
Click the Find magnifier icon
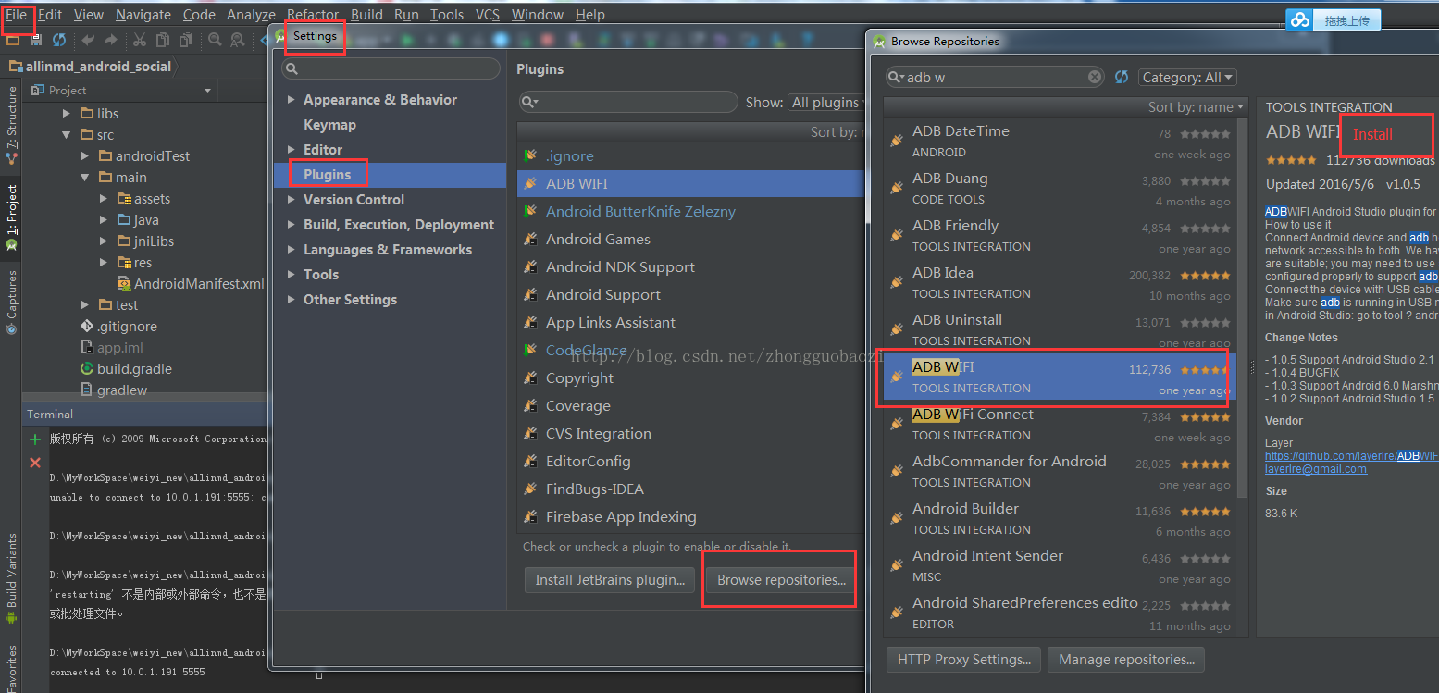[x=215, y=40]
